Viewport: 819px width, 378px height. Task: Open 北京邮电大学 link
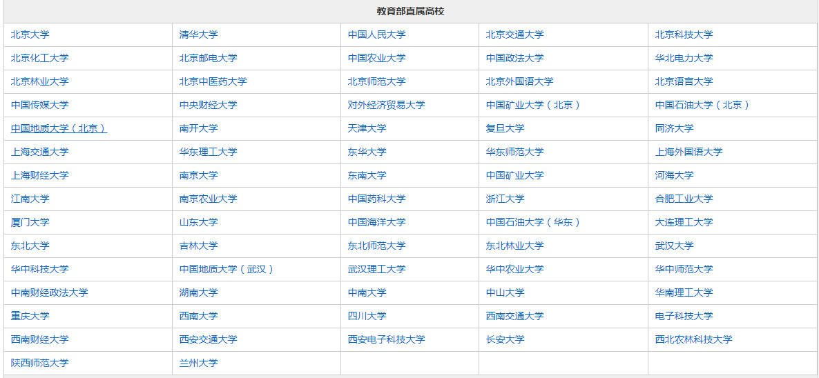tap(208, 59)
